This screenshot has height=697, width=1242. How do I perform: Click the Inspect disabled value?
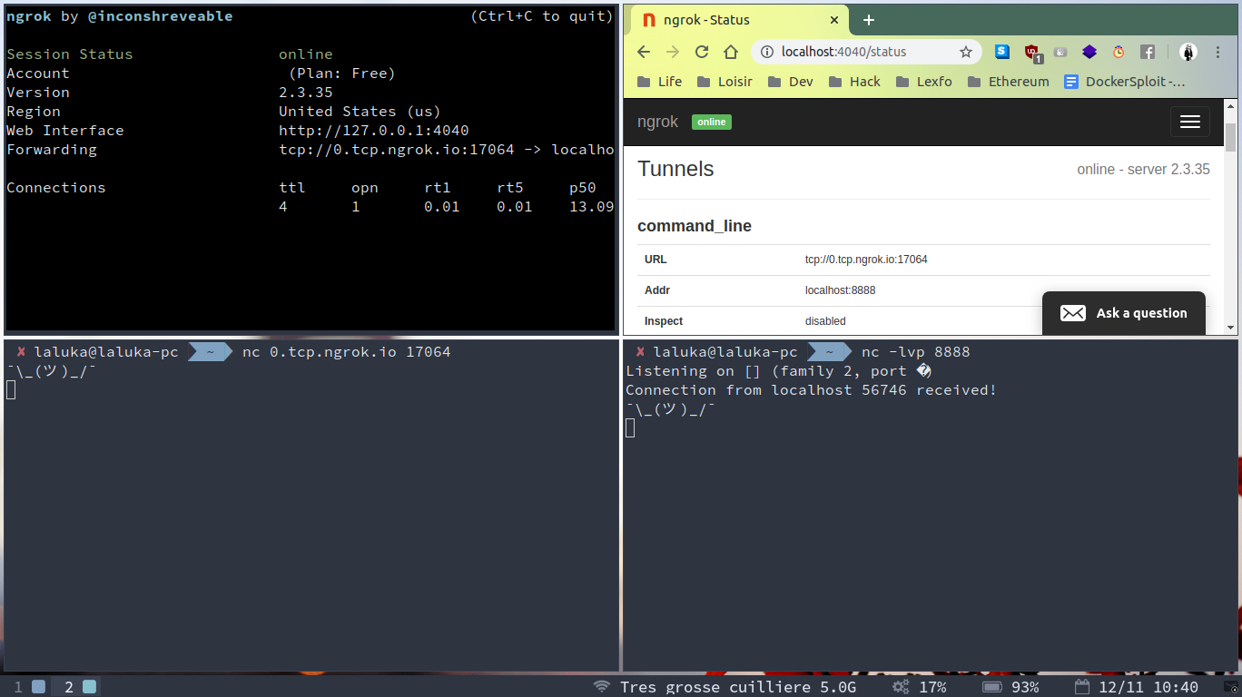click(825, 321)
